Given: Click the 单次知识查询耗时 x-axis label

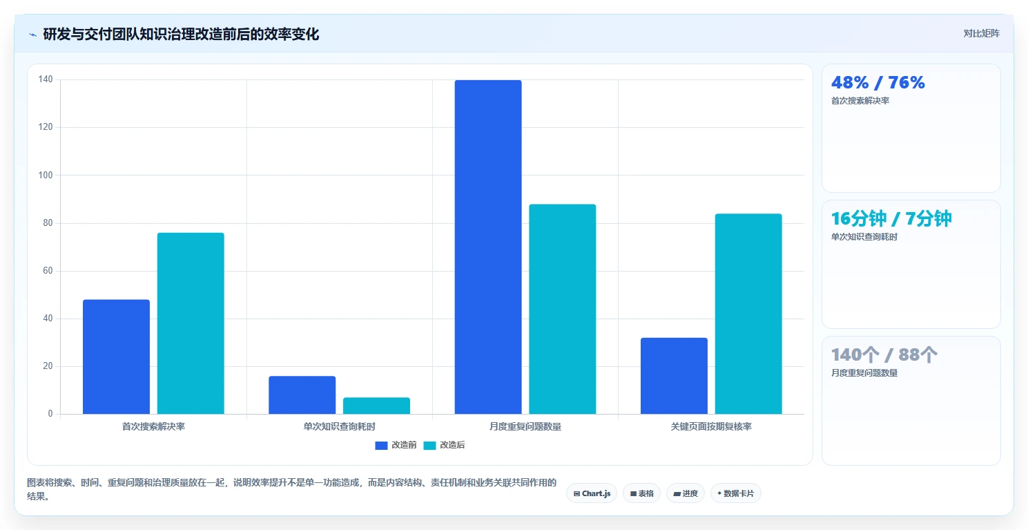Looking at the screenshot, I should click(340, 426).
